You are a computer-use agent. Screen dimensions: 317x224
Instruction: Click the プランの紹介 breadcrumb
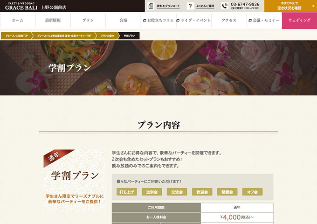click(107, 35)
